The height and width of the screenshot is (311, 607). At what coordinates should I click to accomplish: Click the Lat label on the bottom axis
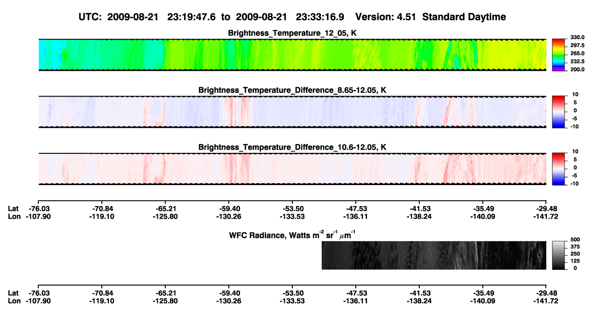click(14, 293)
